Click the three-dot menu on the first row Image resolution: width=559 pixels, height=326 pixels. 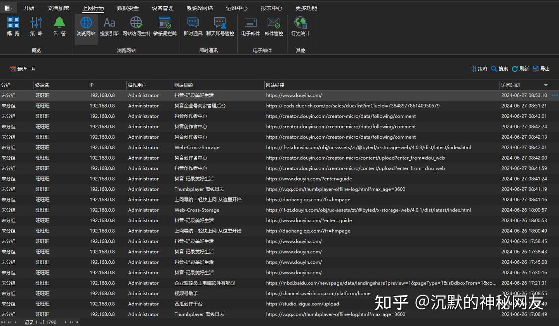click(x=554, y=95)
